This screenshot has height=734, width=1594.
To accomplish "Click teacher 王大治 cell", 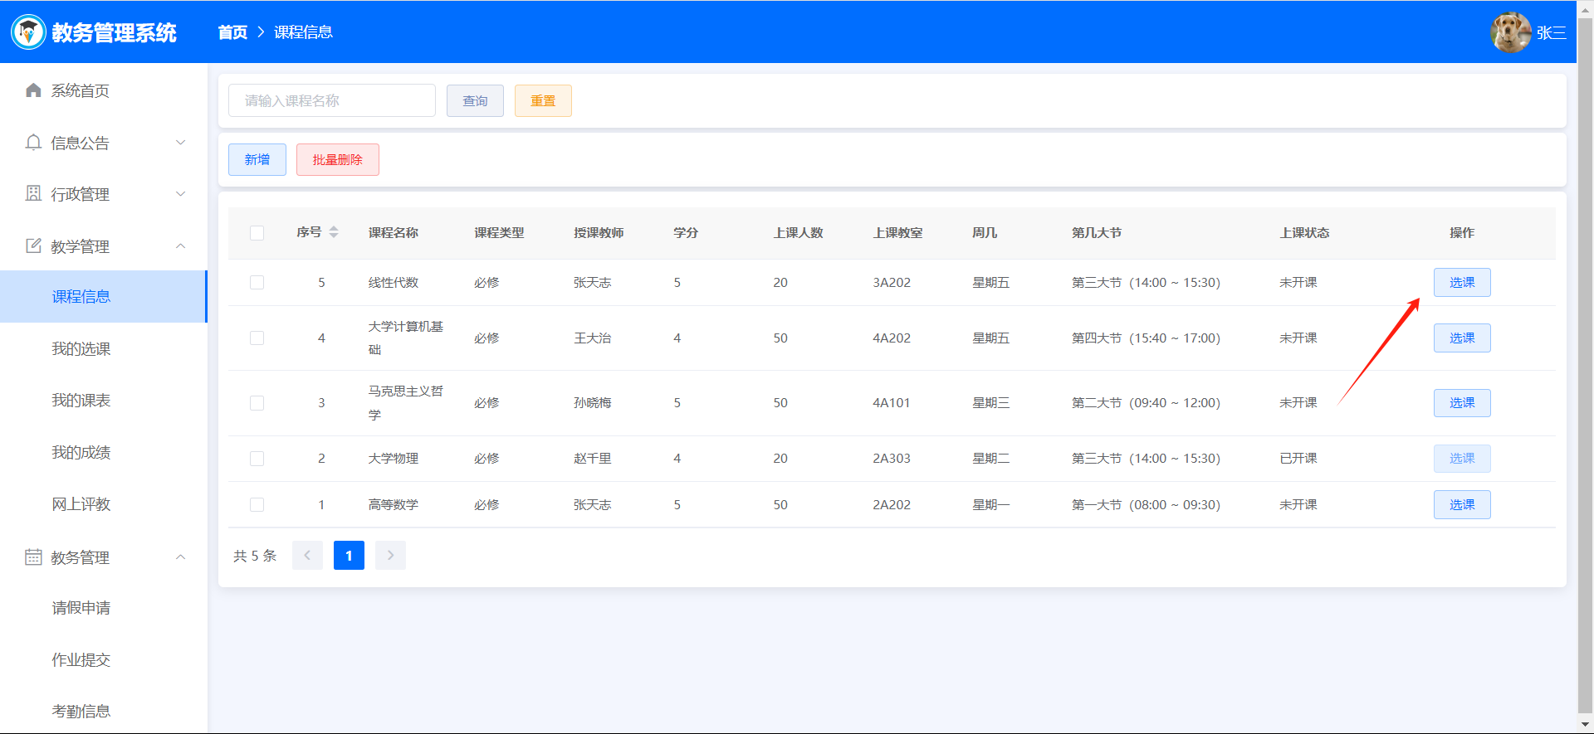I will (593, 338).
